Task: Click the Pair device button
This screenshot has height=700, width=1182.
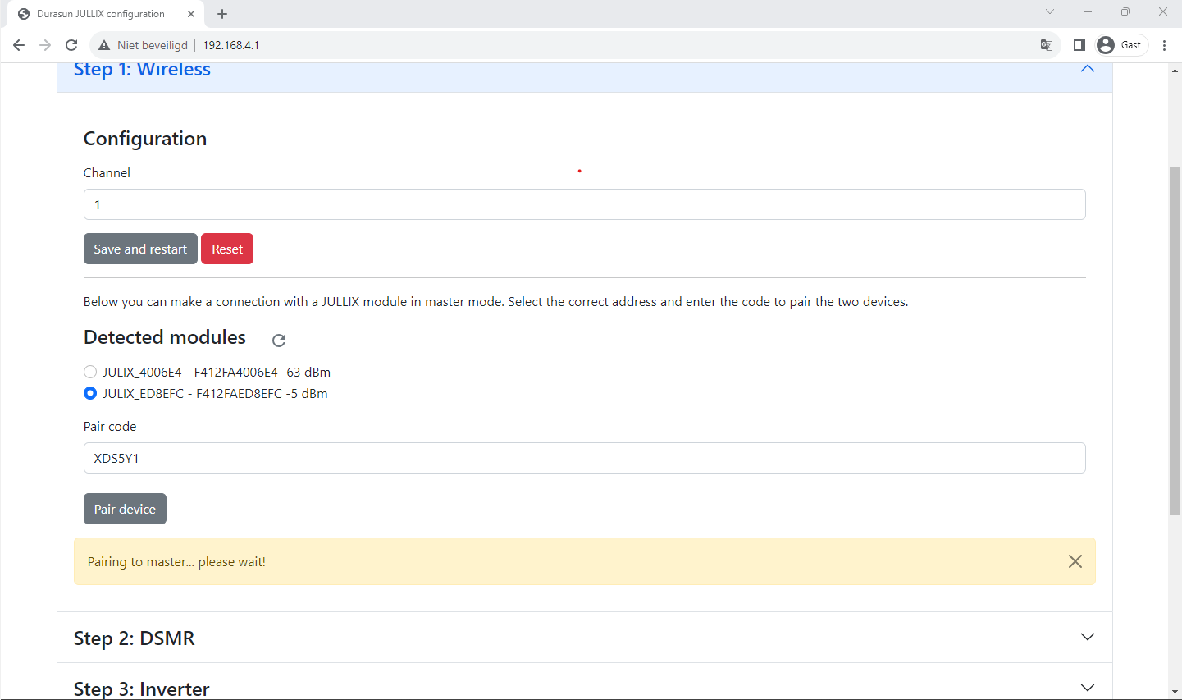Action: tap(125, 509)
